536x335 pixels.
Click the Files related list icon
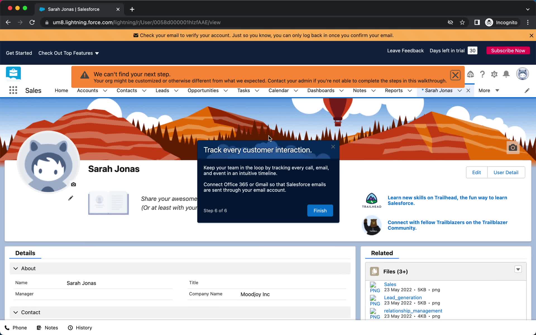point(374,271)
